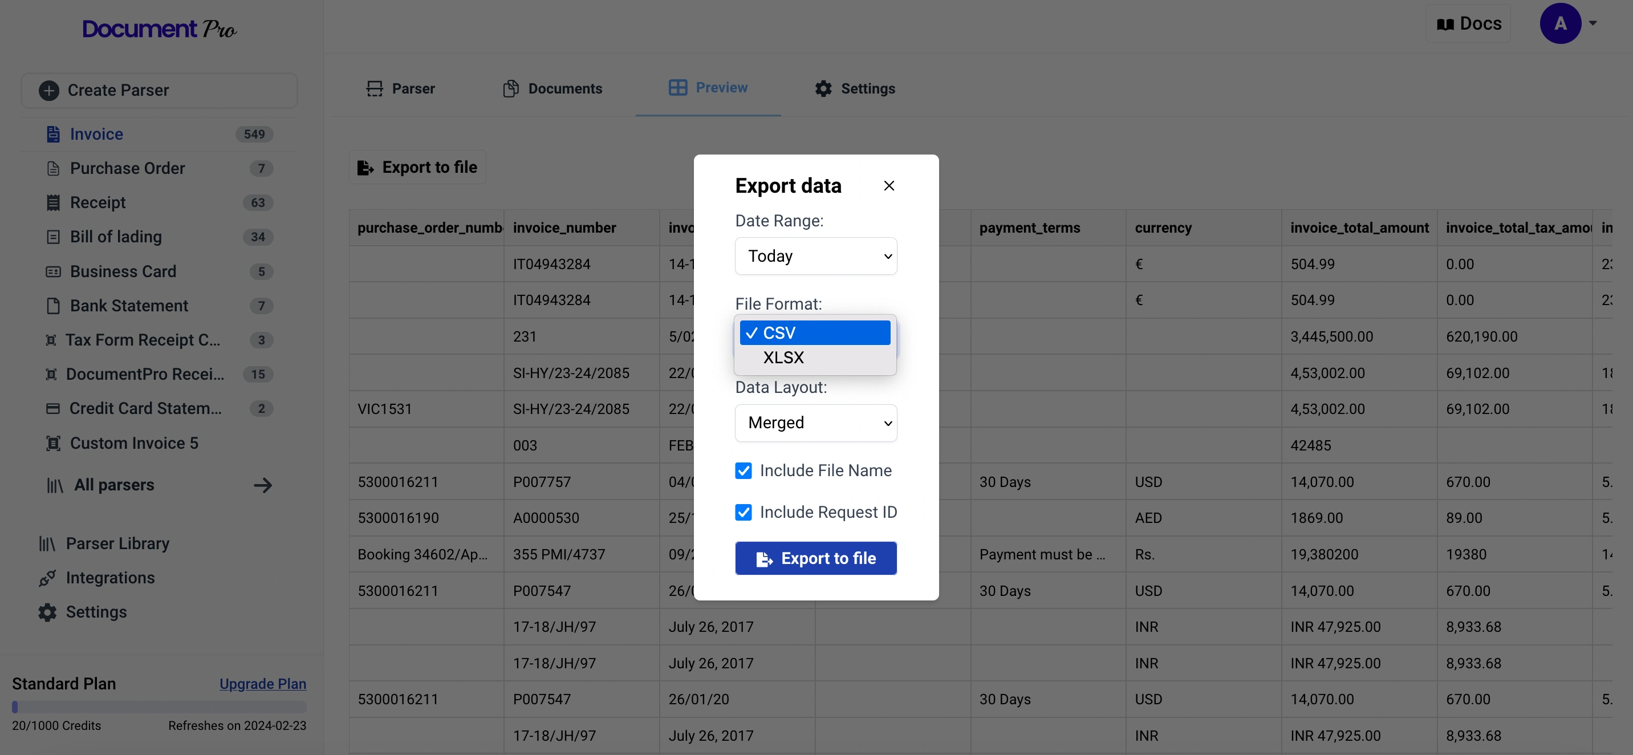Open the Settings tab
1633x755 pixels.
click(x=855, y=89)
